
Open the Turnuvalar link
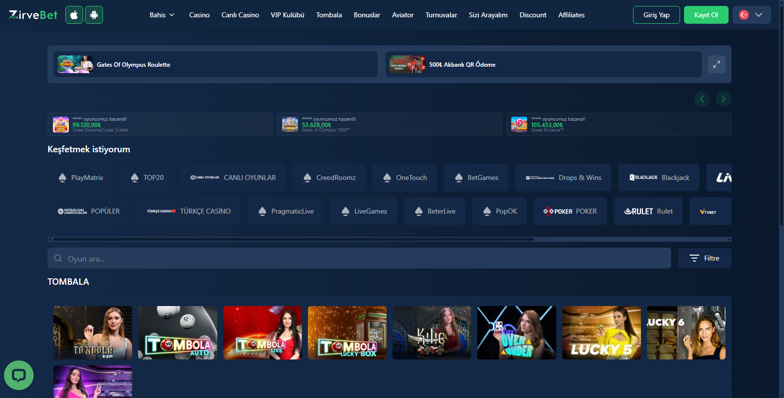(441, 15)
